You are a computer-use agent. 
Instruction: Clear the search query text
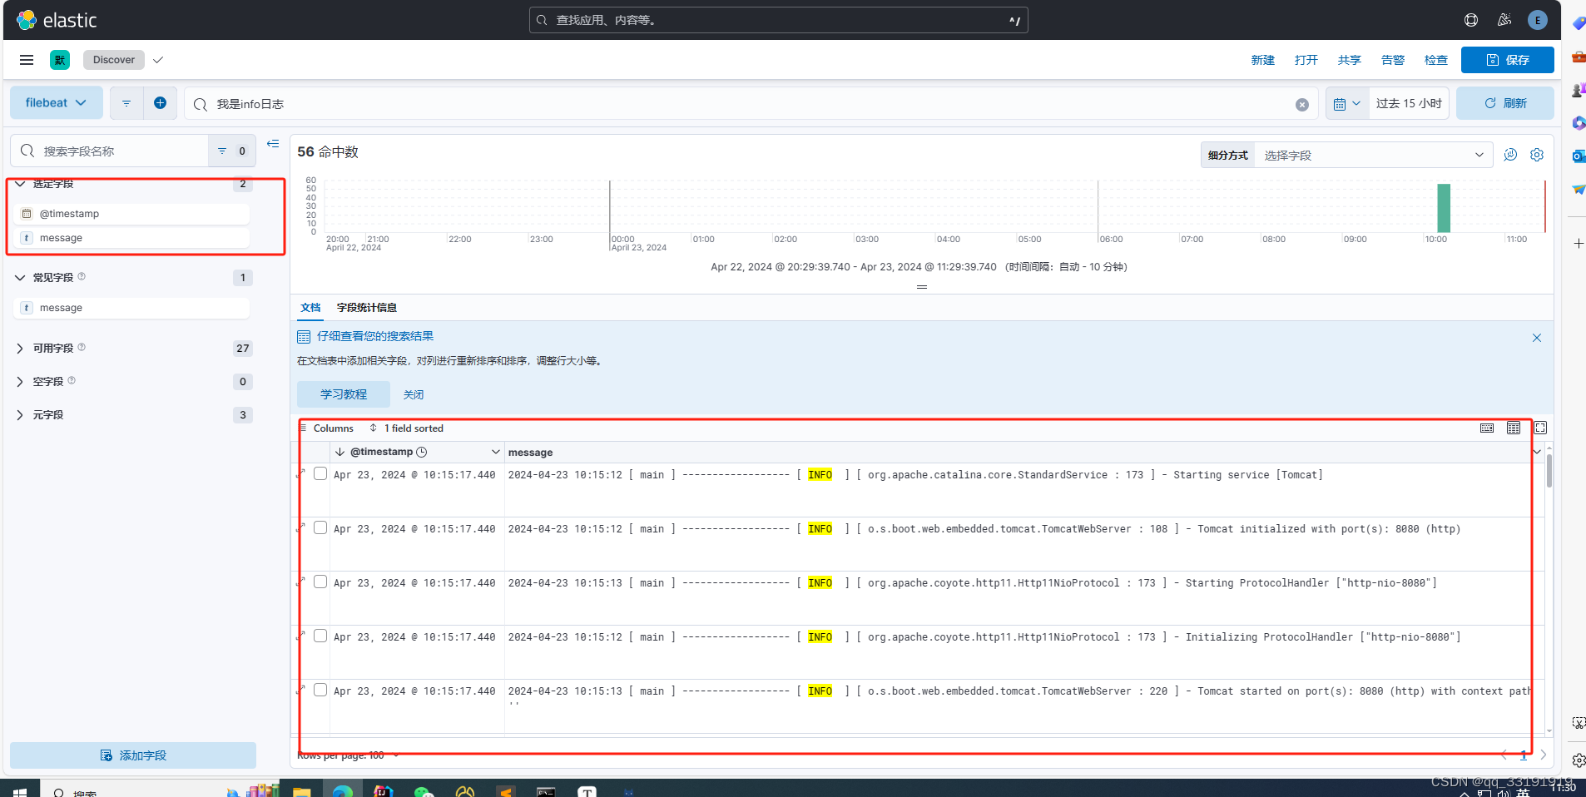[1302, 105]
